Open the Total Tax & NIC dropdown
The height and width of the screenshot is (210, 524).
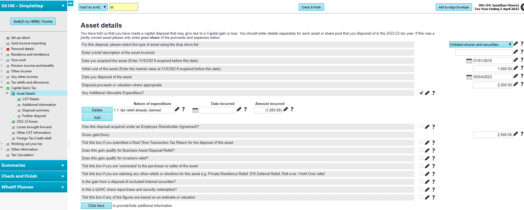[93, 6]
